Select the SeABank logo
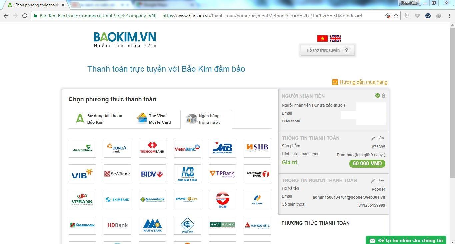The image size is (455, 244). click(x=117, y=174)
